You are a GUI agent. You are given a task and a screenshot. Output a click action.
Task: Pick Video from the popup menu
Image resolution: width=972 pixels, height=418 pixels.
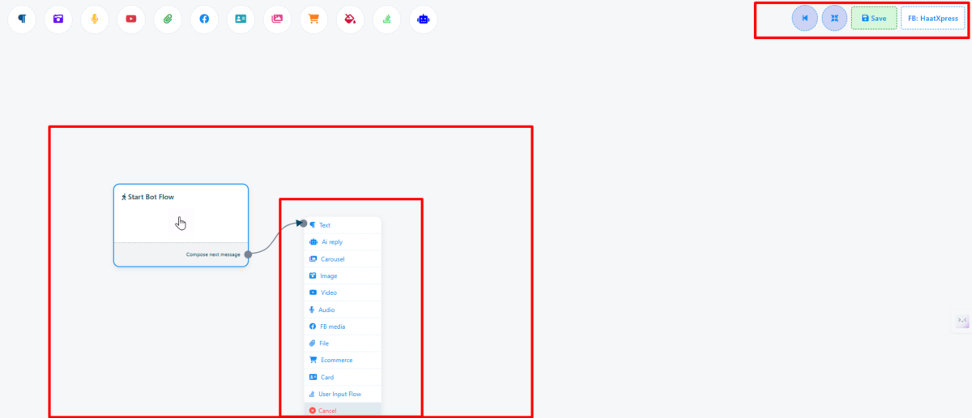coord(342,292)
